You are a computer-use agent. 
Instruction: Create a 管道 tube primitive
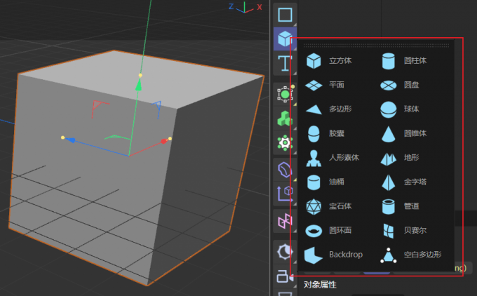coord(400,206)
